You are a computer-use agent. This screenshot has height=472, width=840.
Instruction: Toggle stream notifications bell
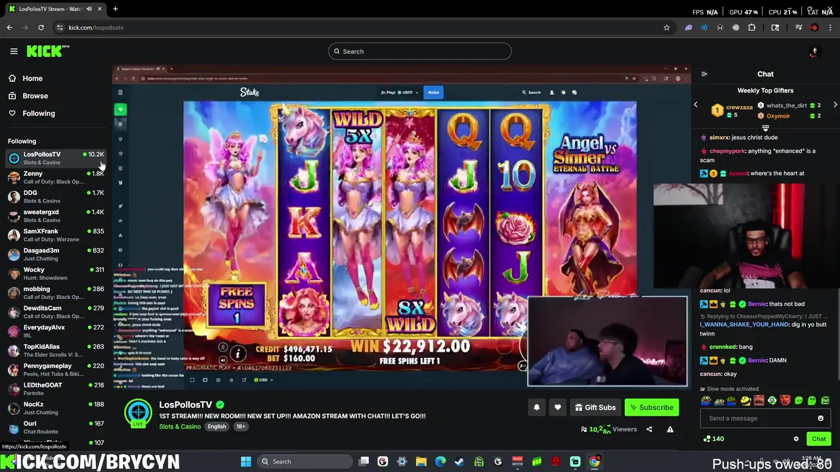point(536,408)
